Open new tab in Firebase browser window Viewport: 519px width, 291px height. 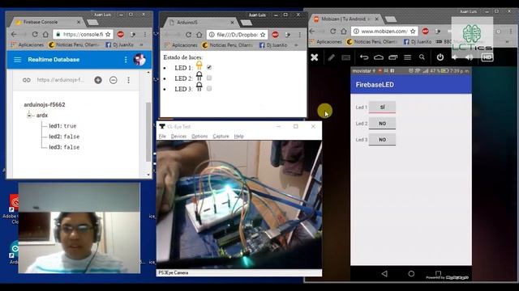92,23
